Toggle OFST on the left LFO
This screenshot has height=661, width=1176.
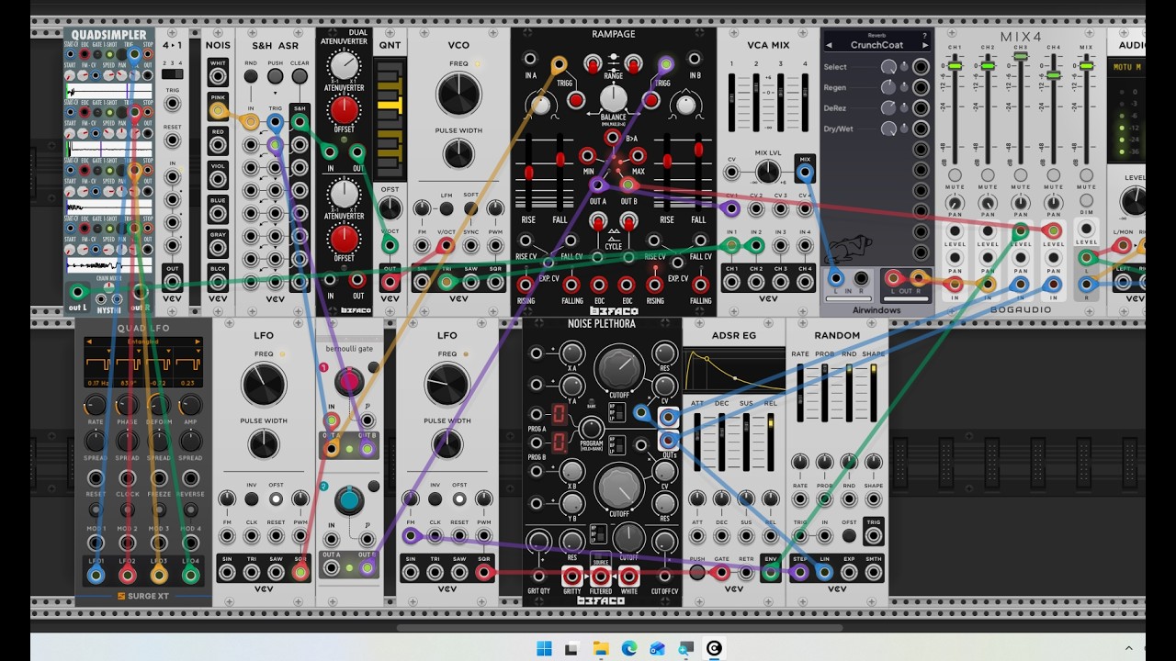(x=276, y=499)
